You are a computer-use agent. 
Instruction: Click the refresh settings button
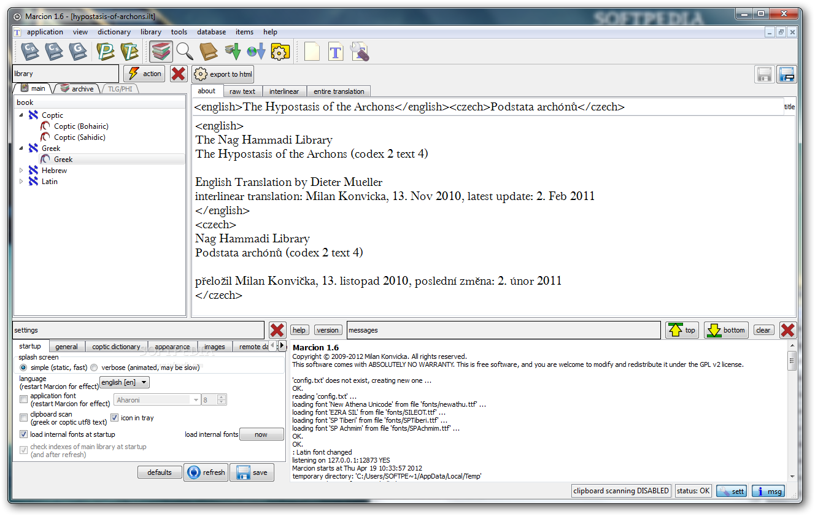pos(206,472)
